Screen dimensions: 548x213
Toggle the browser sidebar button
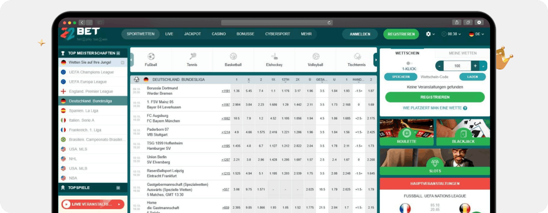[99, 22]
